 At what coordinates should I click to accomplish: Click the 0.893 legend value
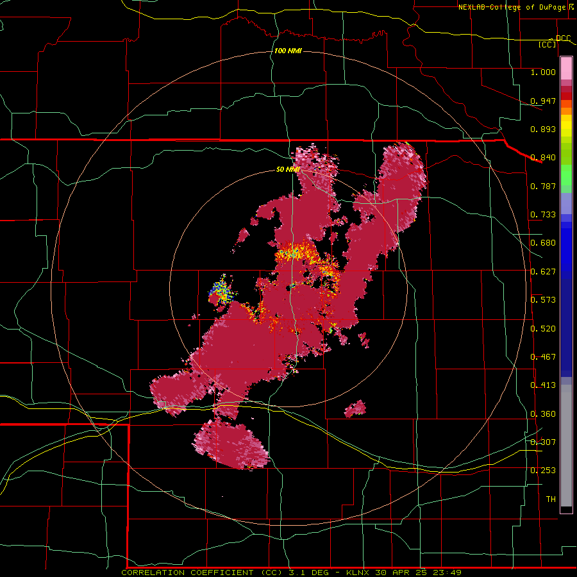(543, 129)
